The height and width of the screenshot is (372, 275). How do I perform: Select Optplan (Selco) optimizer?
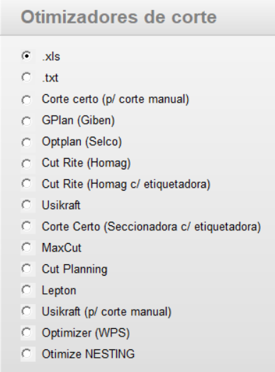26,142
